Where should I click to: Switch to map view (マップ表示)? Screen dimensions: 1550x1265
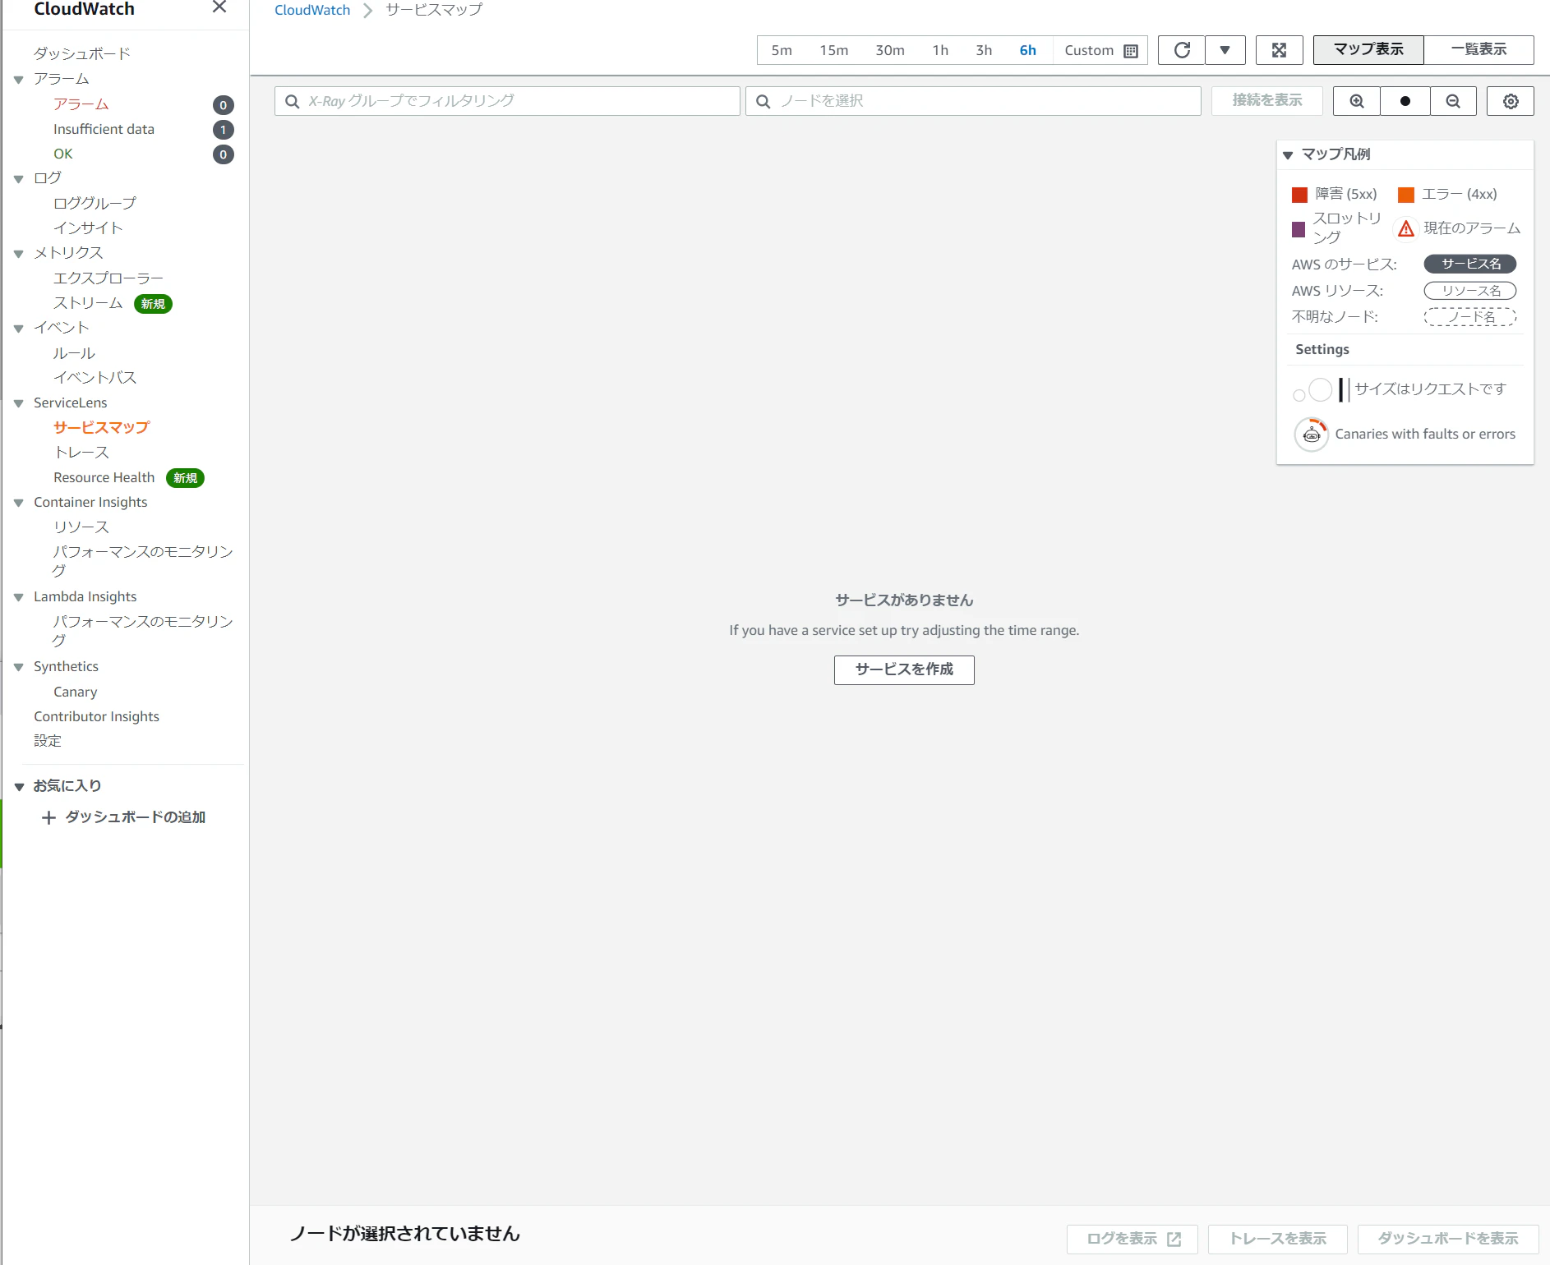1368,49
